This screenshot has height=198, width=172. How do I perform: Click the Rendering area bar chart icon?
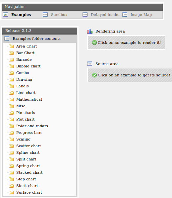pos(90,31)
